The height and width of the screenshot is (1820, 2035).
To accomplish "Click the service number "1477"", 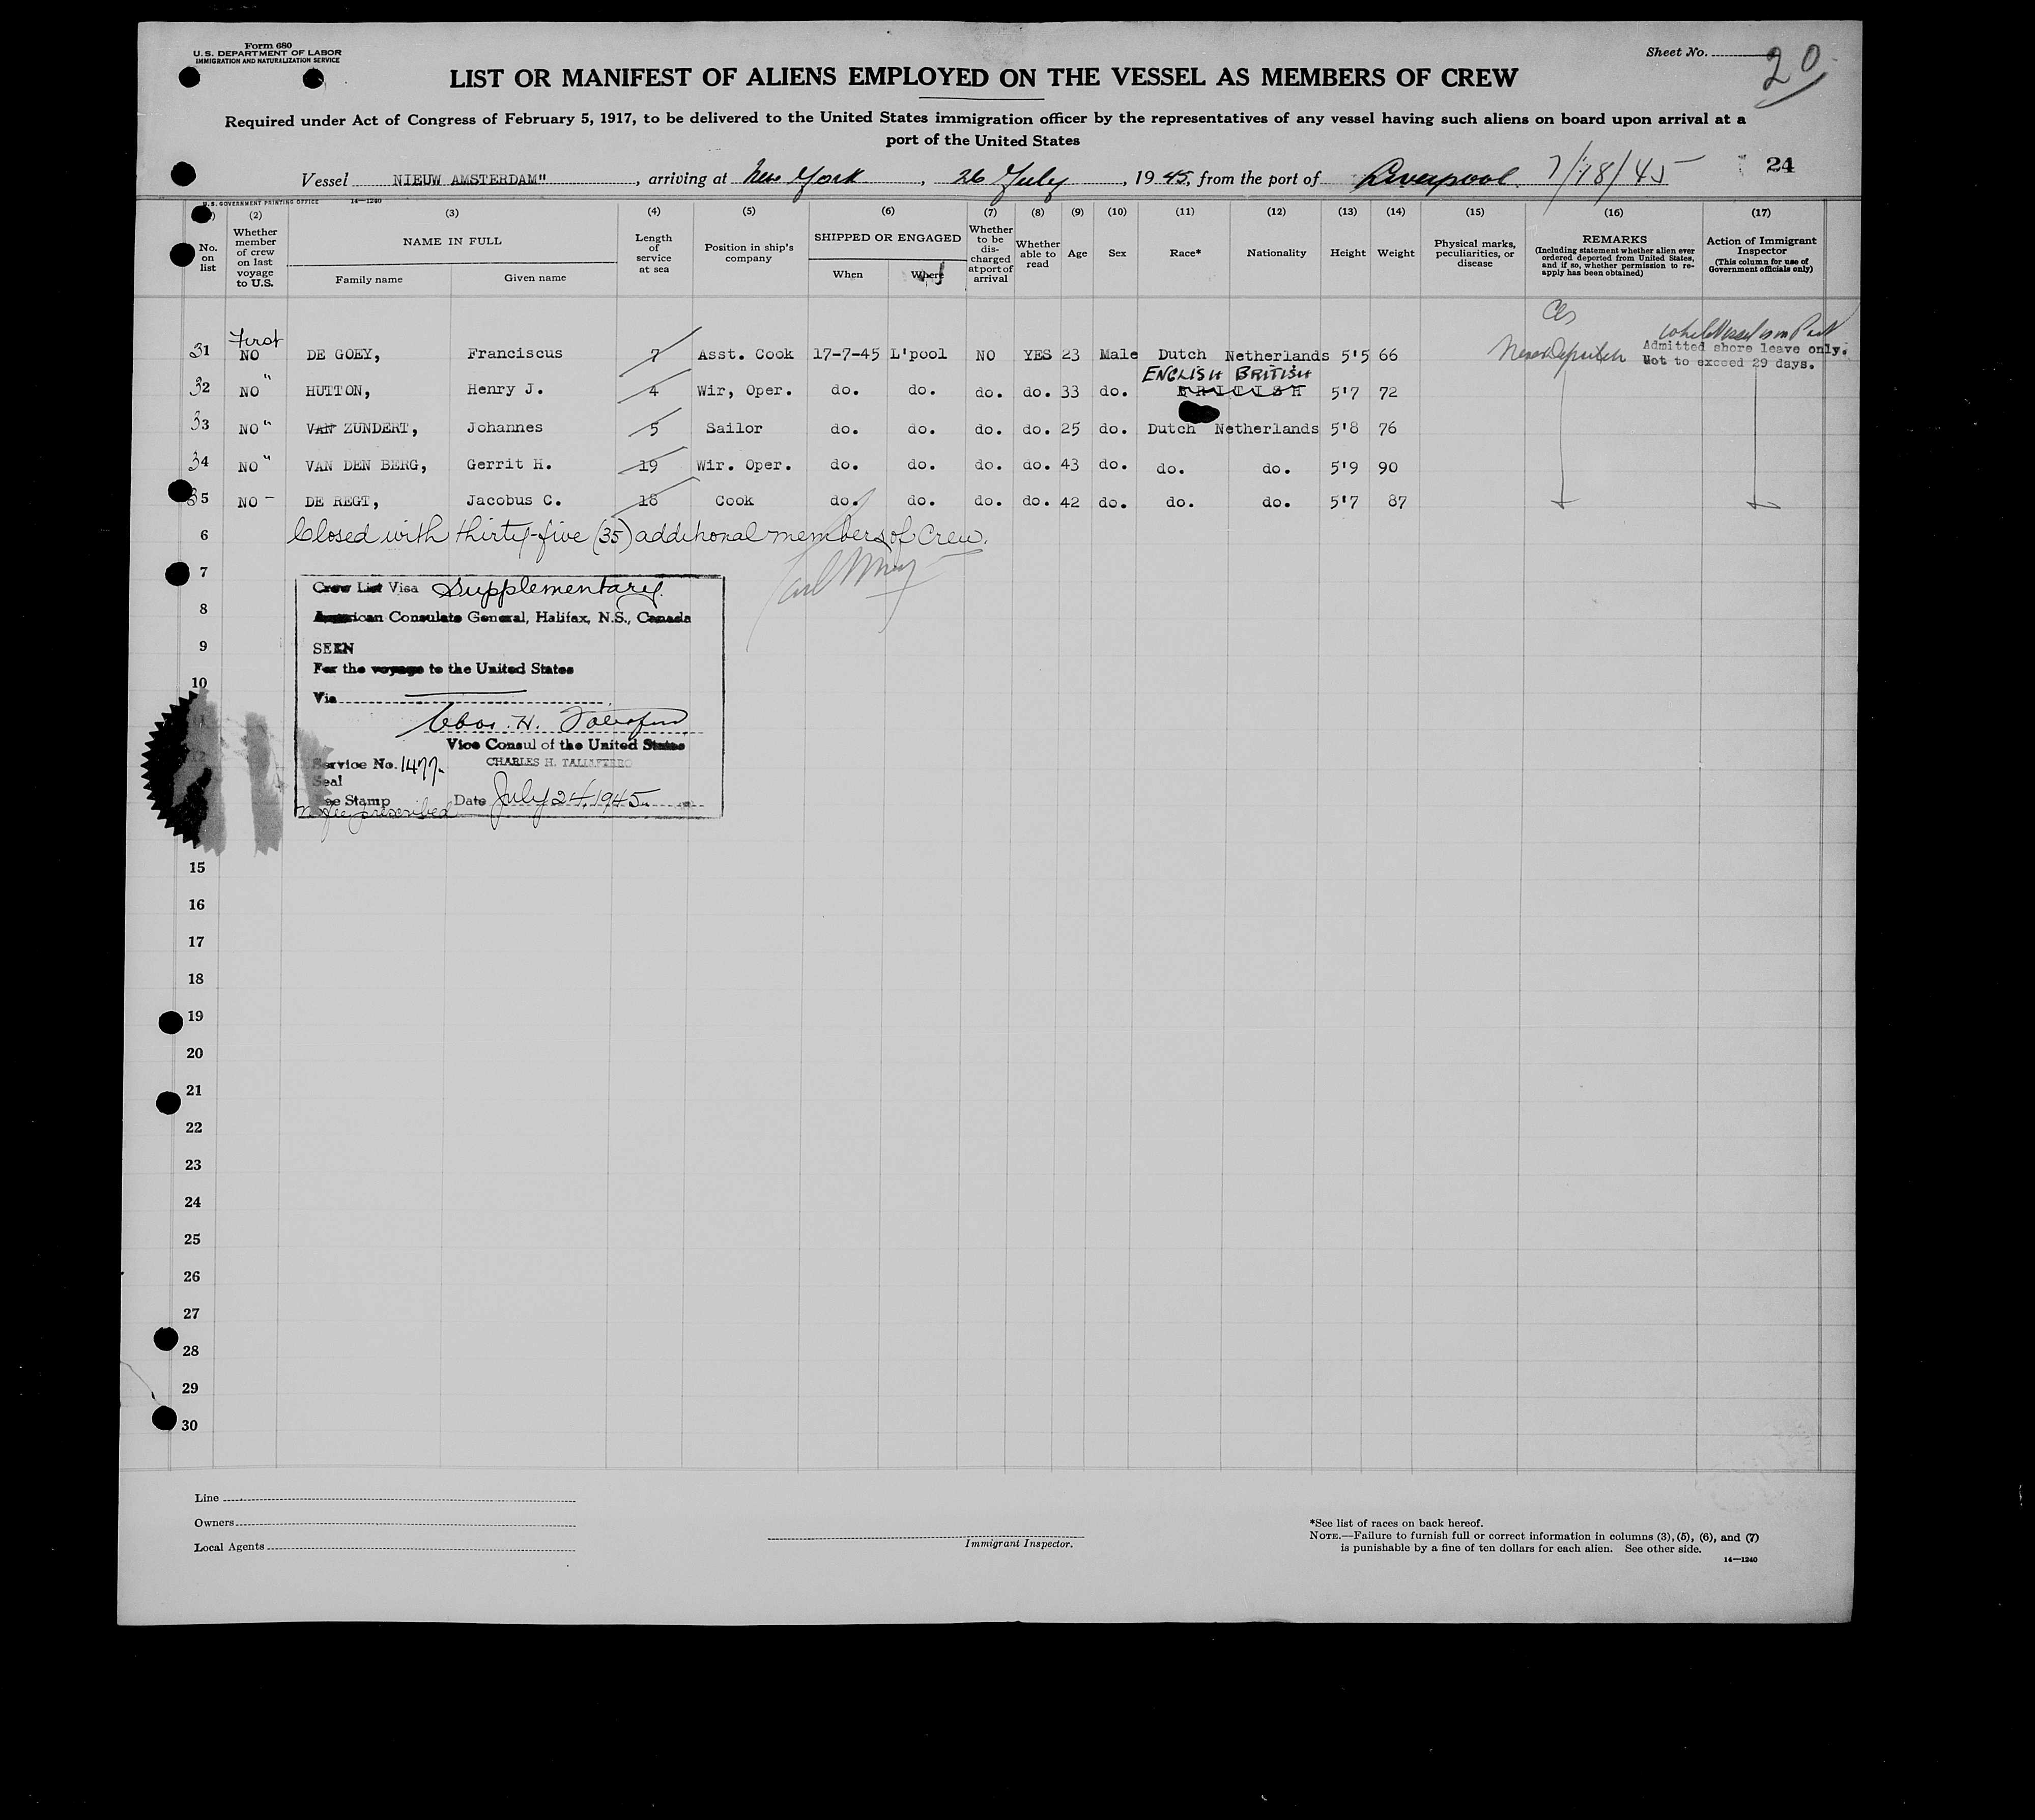I will (420, 765).
